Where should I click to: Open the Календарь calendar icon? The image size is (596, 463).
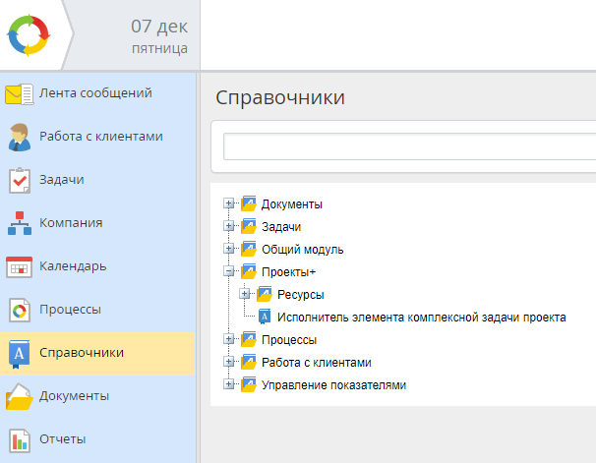20,266
